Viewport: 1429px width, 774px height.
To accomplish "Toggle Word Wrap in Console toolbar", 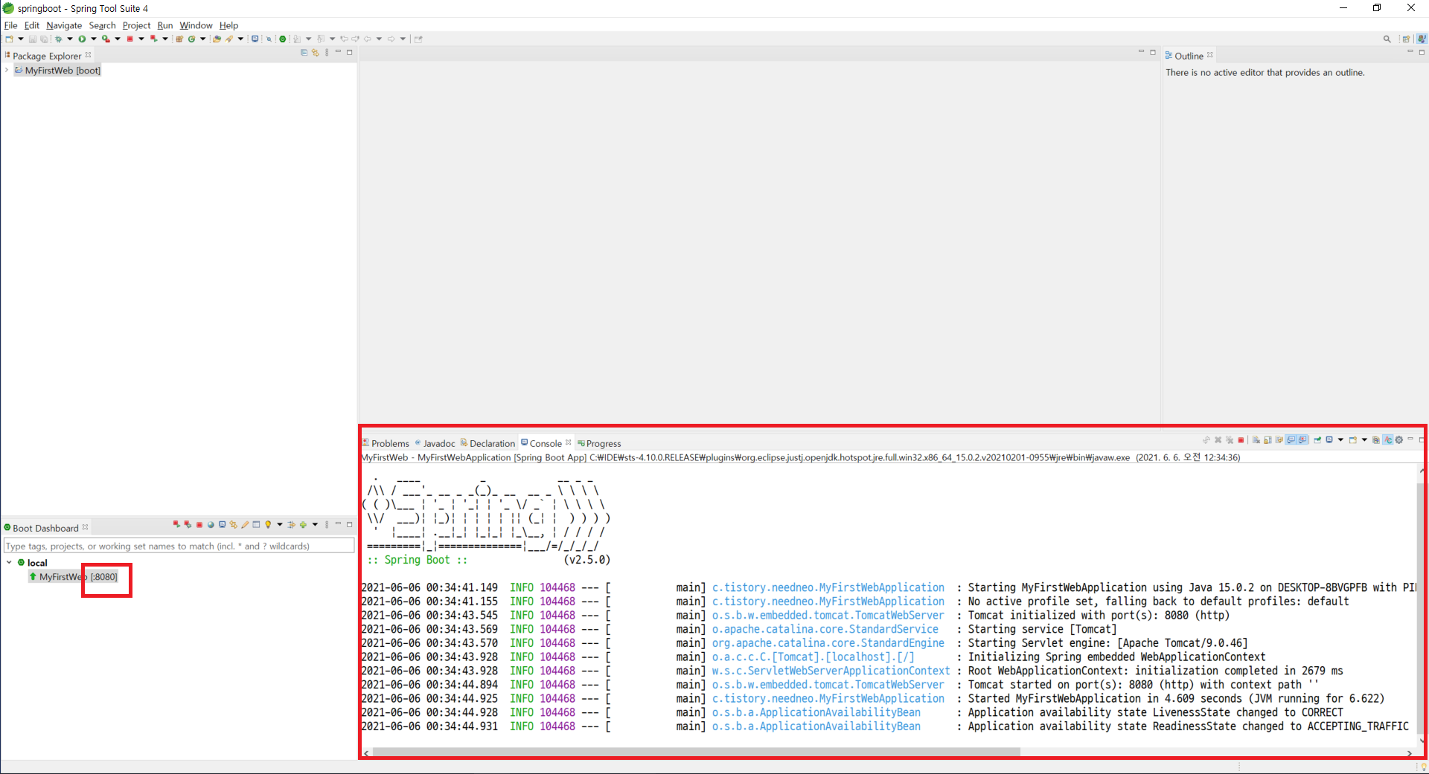I will coord(1279,440).
